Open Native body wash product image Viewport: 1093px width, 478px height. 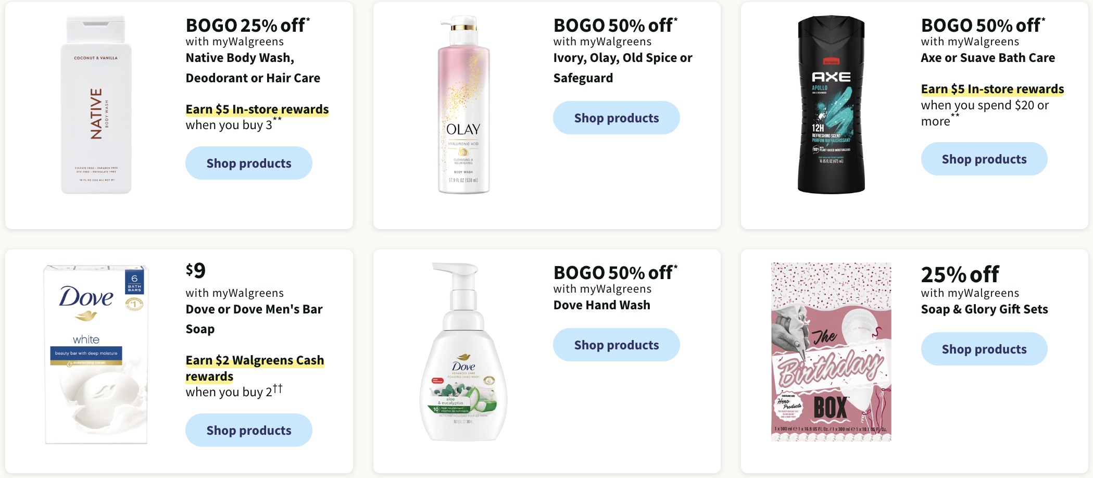(96, 105)
